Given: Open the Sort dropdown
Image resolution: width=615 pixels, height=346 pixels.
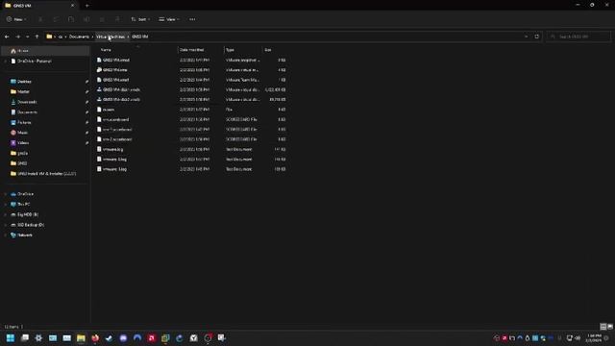Looking at the screenshot, I should tap(140, 19).
